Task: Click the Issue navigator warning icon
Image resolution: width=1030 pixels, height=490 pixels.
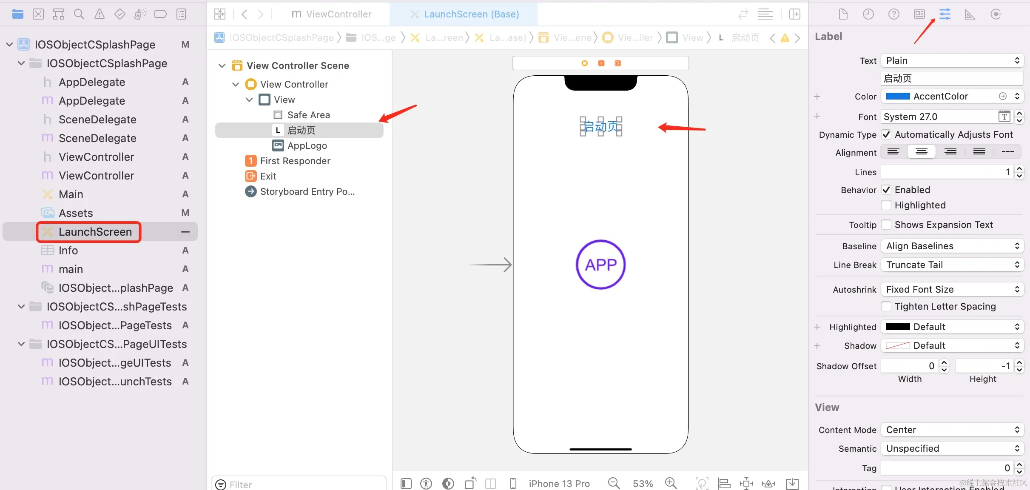Action: tap(99, 14)
